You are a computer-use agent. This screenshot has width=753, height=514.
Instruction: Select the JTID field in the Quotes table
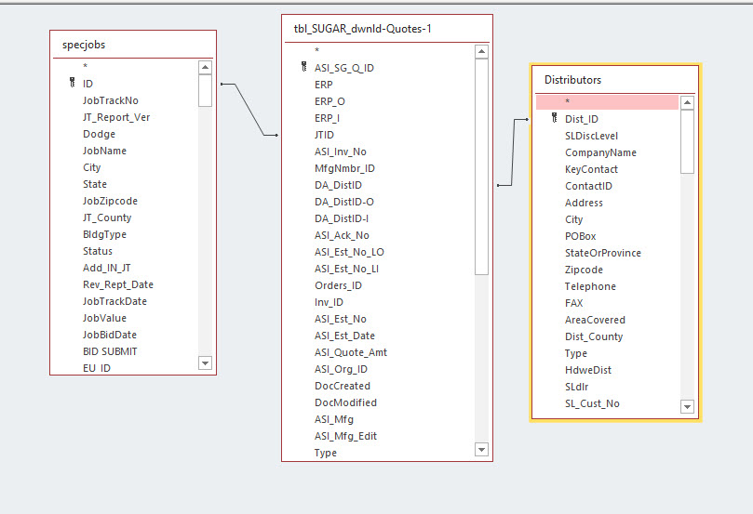coord(324,135)
